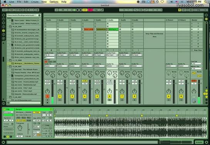This screenshot has width=210, height=145.
Task: Toggle the A Return track activator
Action: click(x=169, y=96)
